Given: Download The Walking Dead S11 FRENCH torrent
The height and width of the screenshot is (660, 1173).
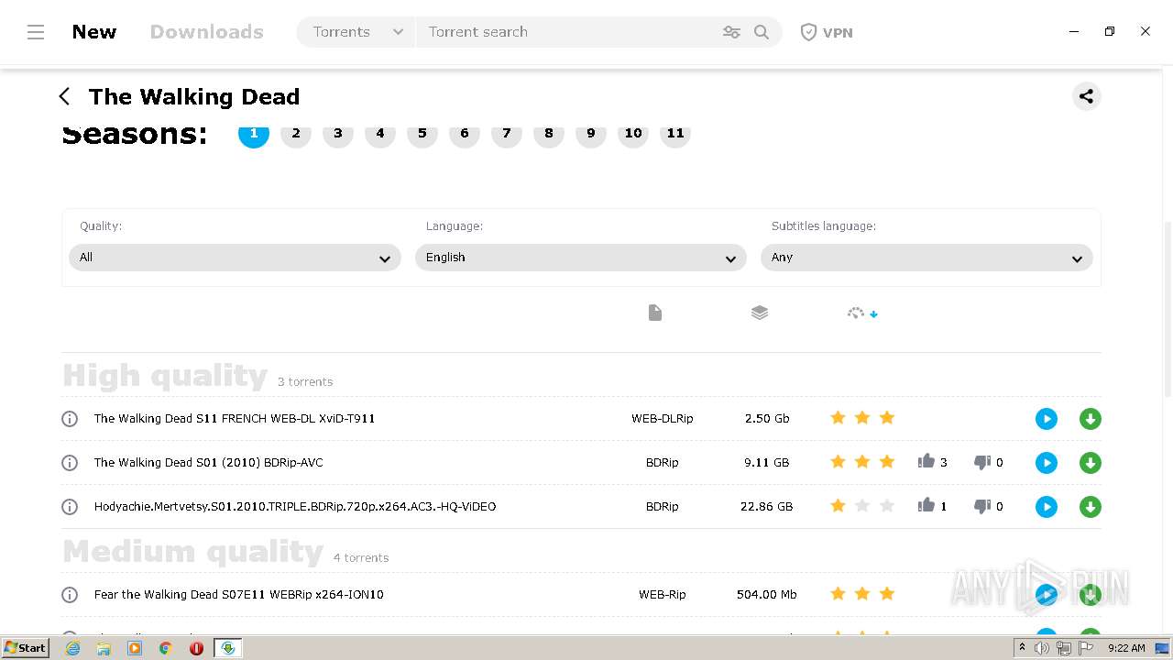Looking at the screenshot, I should pyautogui.click(x=1091, y=419).
